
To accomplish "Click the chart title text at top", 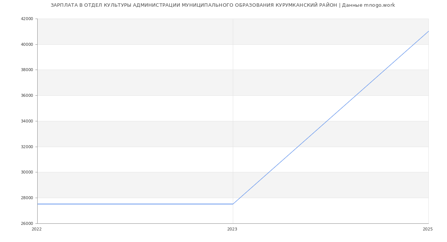I will [x=222, y=5].
